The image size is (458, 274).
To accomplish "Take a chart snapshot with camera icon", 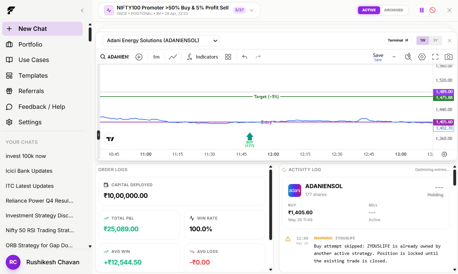I will point(449,57).
